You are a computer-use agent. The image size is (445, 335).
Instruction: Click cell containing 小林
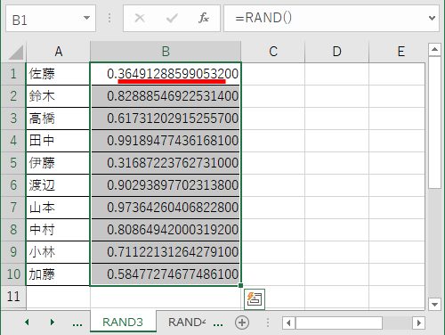[58, 252]
